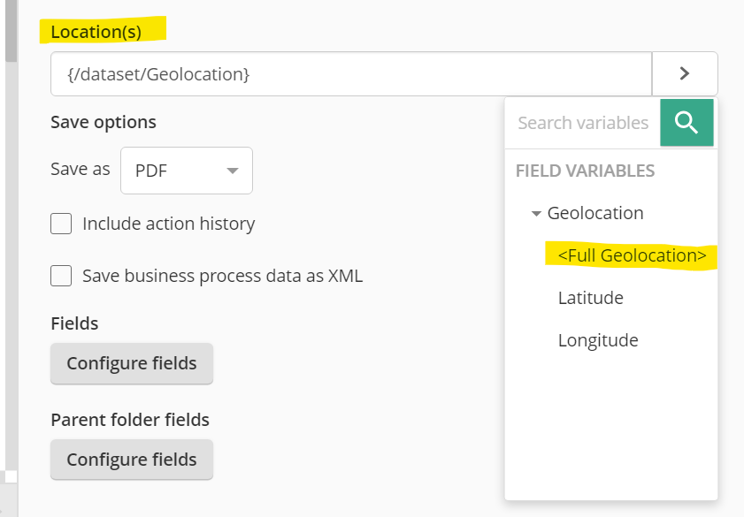This screenshot has height=517, width=744.
Task: Select the Geolocation tree item label
Action: coord(595,213)
